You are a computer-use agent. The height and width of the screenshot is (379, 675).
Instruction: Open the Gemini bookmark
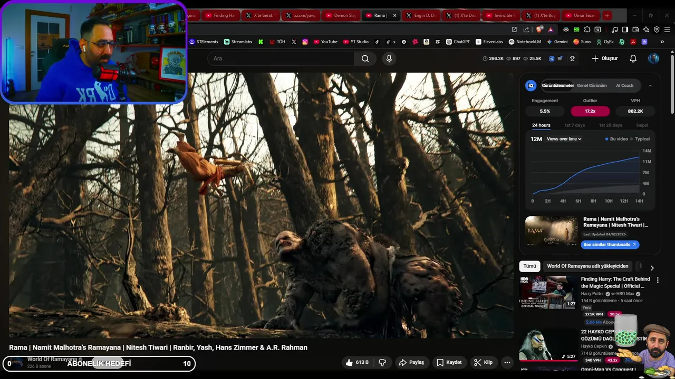point(557,42)
